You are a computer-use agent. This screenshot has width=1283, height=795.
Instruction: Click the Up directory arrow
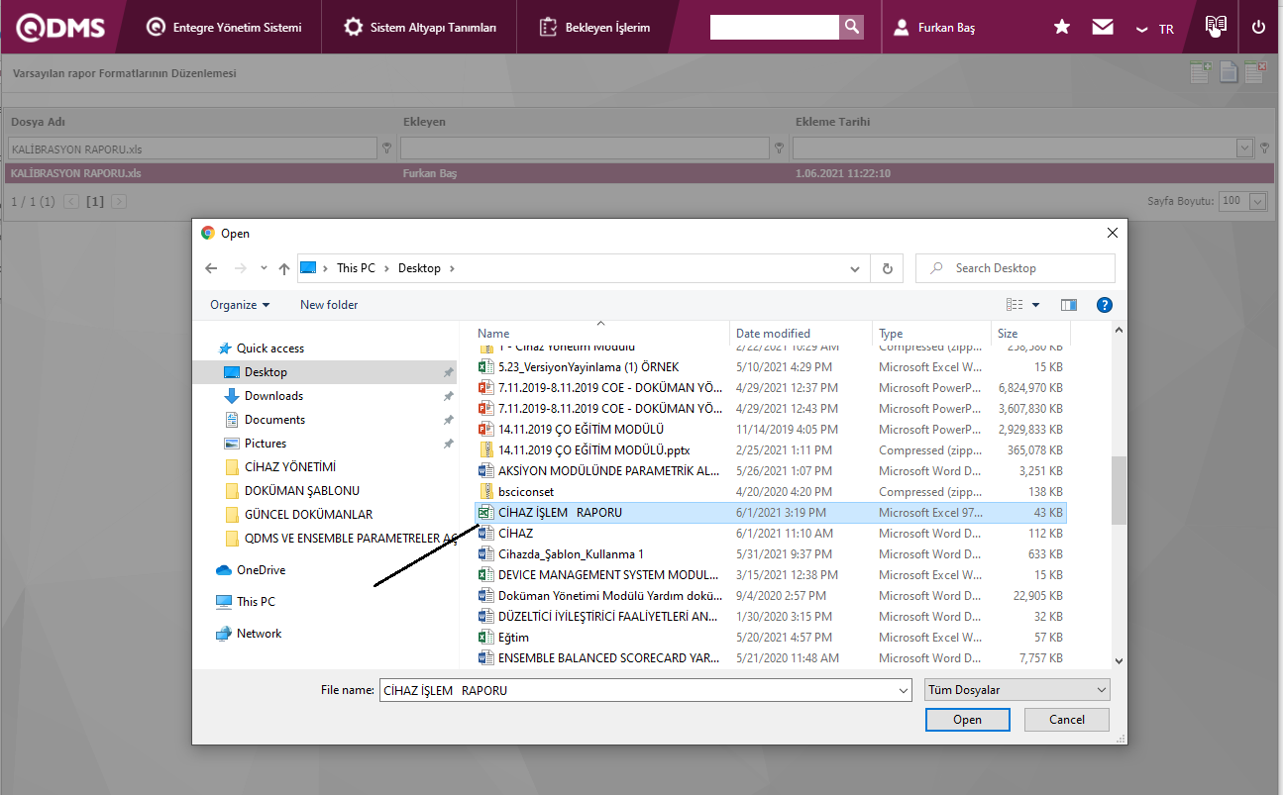(x=284, y=268)
